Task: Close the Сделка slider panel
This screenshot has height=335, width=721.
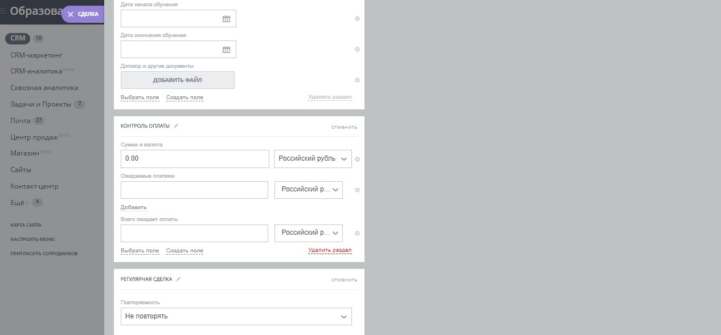Action: tap(71, 14)
